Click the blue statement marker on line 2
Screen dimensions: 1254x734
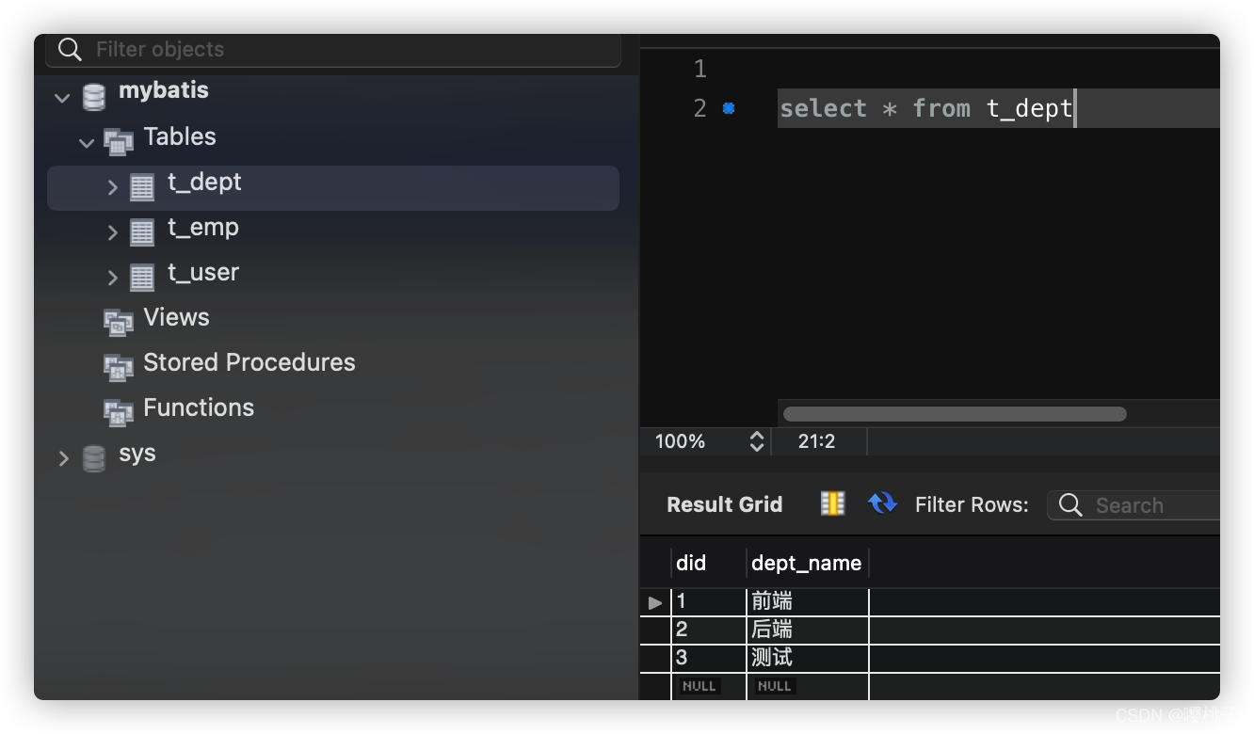(x=728, y=109)
